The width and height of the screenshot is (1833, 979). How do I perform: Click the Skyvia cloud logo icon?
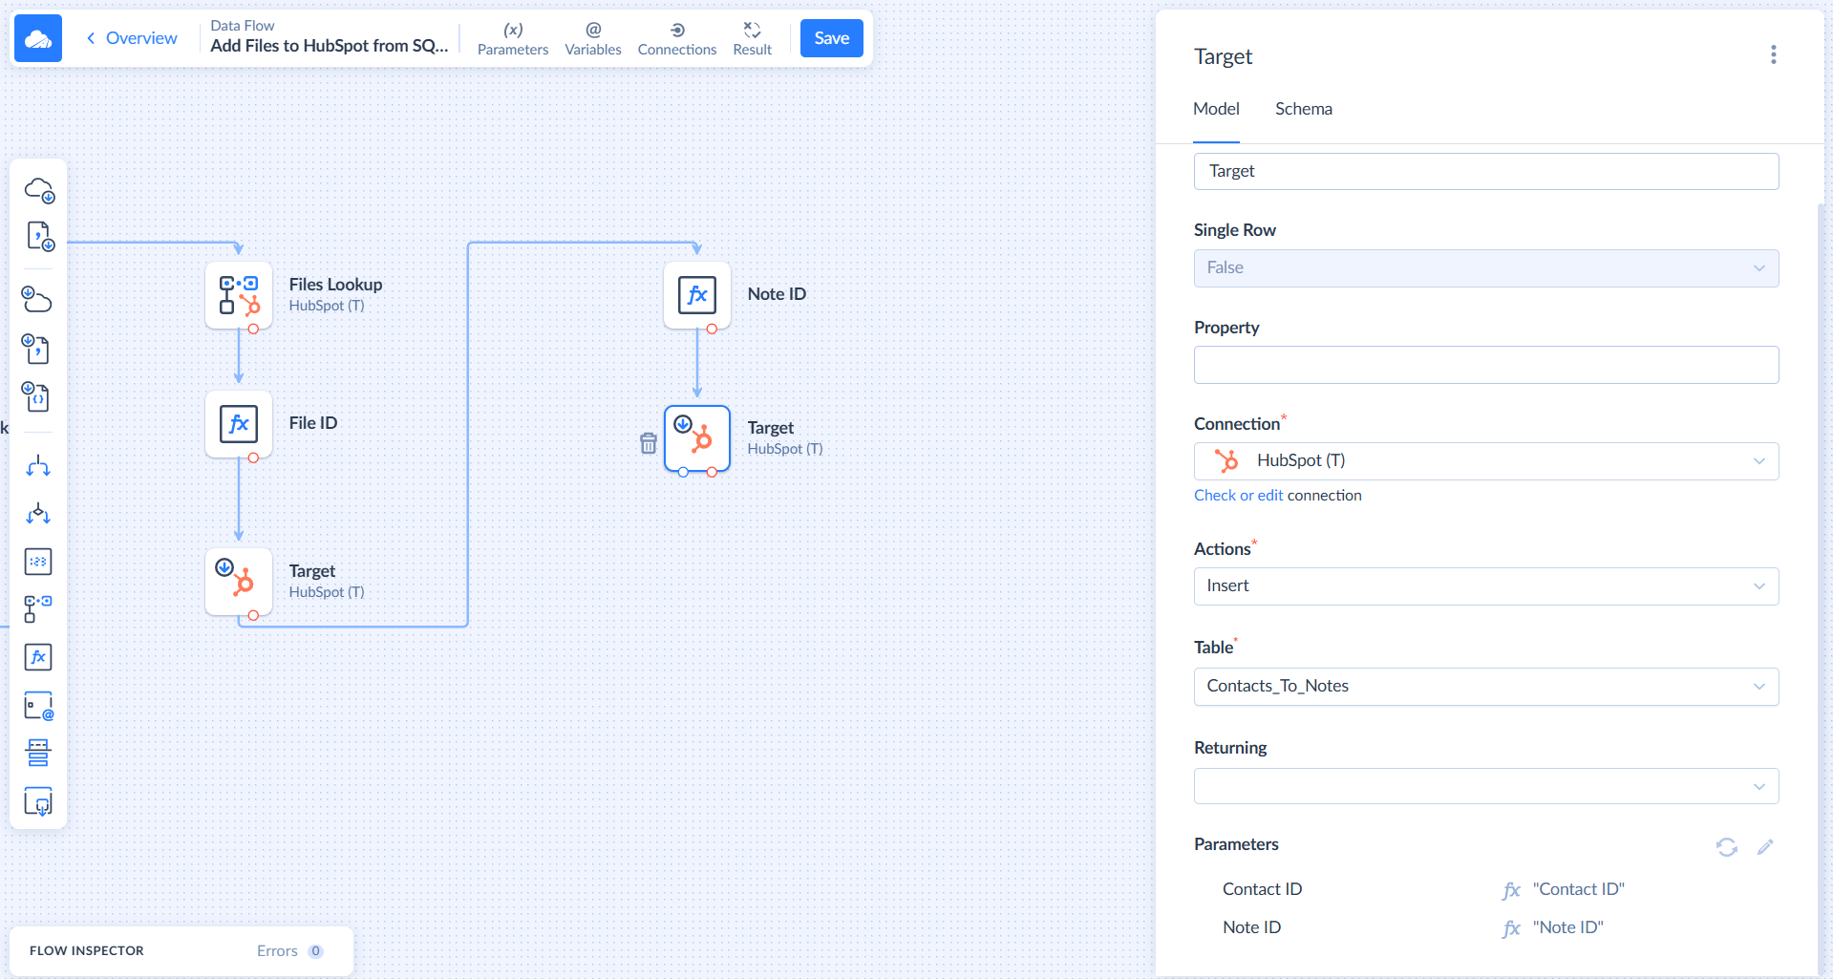[x=38, y=38]
